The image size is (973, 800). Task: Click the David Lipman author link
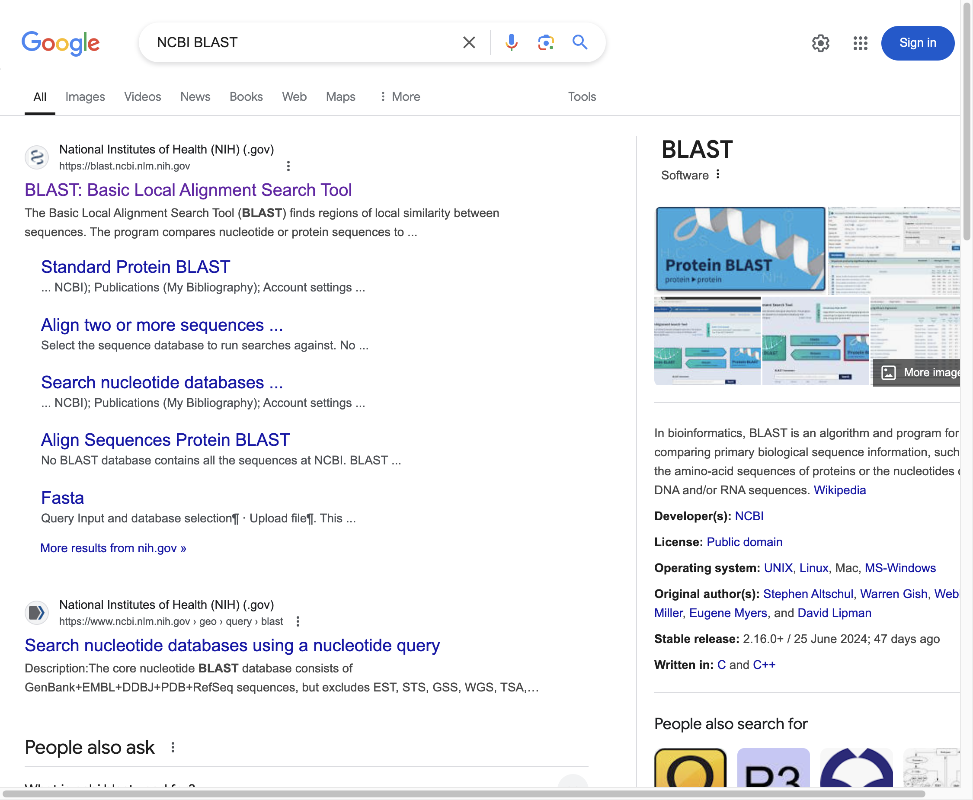[834, 613]
